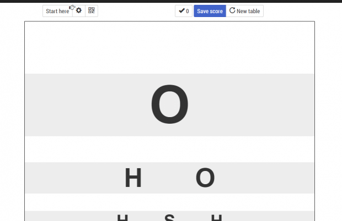Click the Start here button
Viewport: 342px width, 221px height.
tap(57, 11)
